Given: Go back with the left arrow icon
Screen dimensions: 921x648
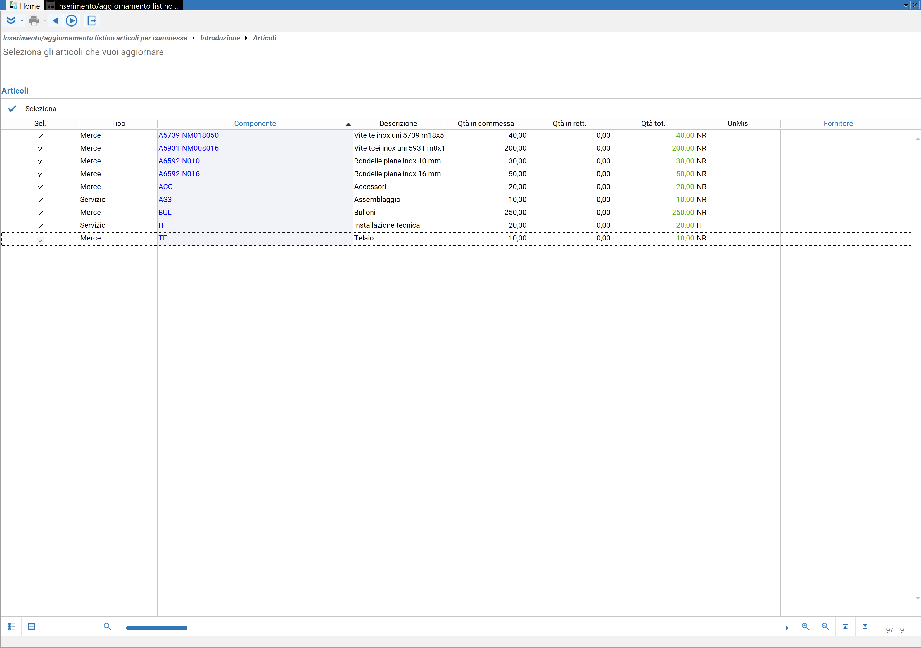Looking at the screenshot, I should click(x=55, y=21).
